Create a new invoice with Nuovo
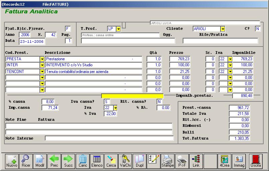Image resolution: width=269 pixels, height=171 pixels. pos(12,161)
